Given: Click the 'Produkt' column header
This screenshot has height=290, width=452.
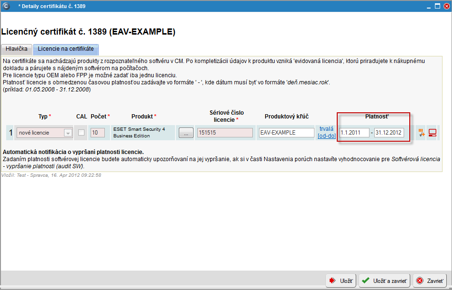Looking at the screenshot, I should pos(144,117).
